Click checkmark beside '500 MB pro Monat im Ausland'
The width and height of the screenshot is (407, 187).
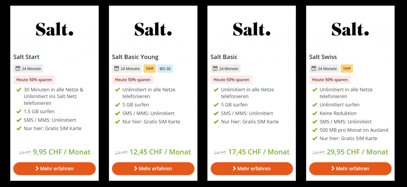314,130
